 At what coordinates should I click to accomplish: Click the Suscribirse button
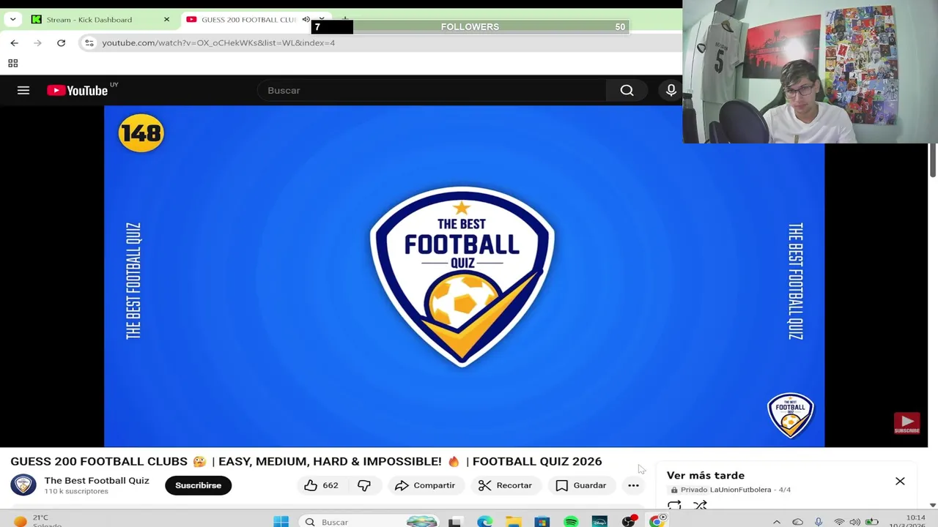click(x=198, y=485)
